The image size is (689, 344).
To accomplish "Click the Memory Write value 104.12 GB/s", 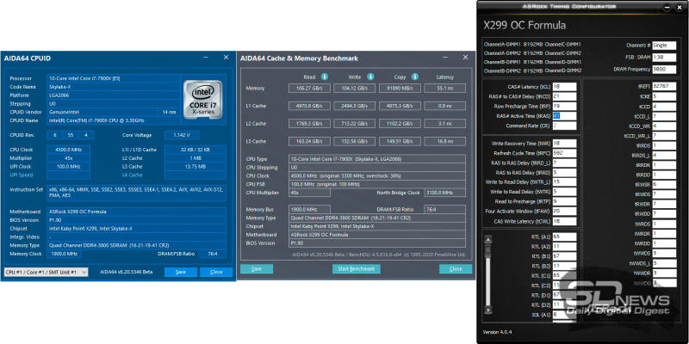I will pyautogui.click(x=354, y=89).
